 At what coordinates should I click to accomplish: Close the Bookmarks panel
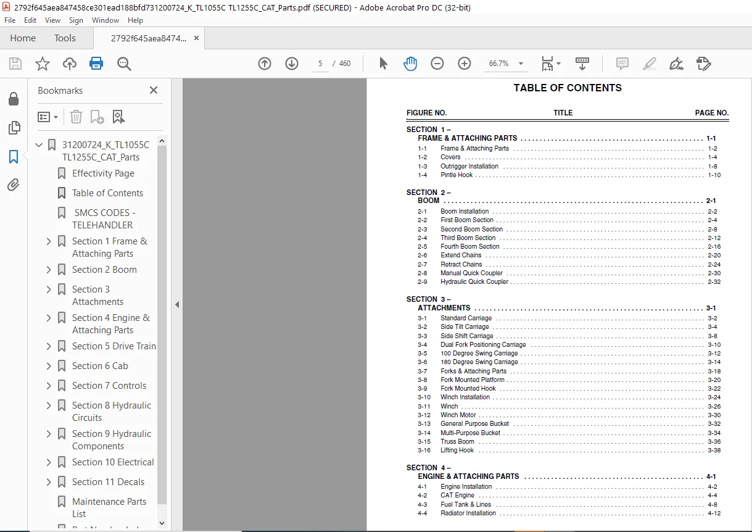pos(154,90)
